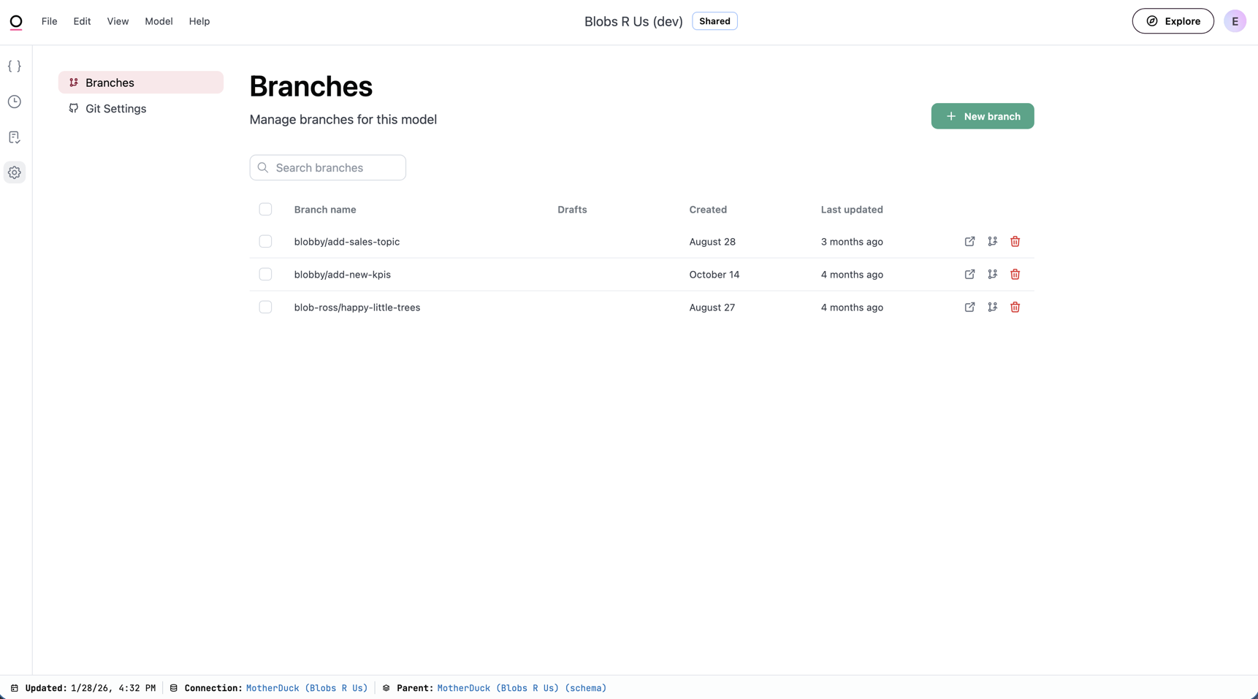Image resolution: width=1258 pixels, height=699 pixels.
Task: Open version history with the clock icon
Action: click(x=15, y=102)
